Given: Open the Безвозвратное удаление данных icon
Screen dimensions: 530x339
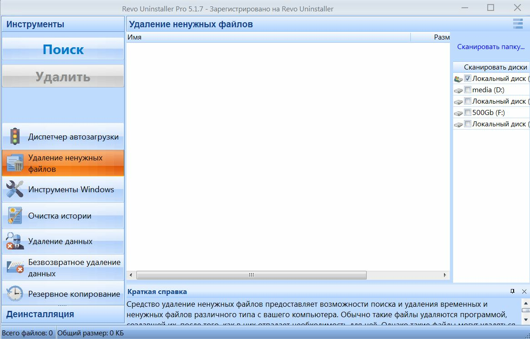Looking at the screenshot, I should (x=15, y=267).
